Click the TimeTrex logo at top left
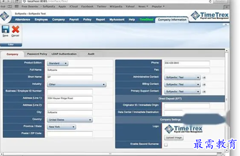Viewport: 240px width, 156px height. tap(5, 16)
